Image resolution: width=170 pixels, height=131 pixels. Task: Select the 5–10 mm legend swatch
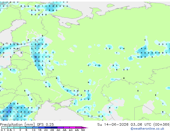pos(29,128)
